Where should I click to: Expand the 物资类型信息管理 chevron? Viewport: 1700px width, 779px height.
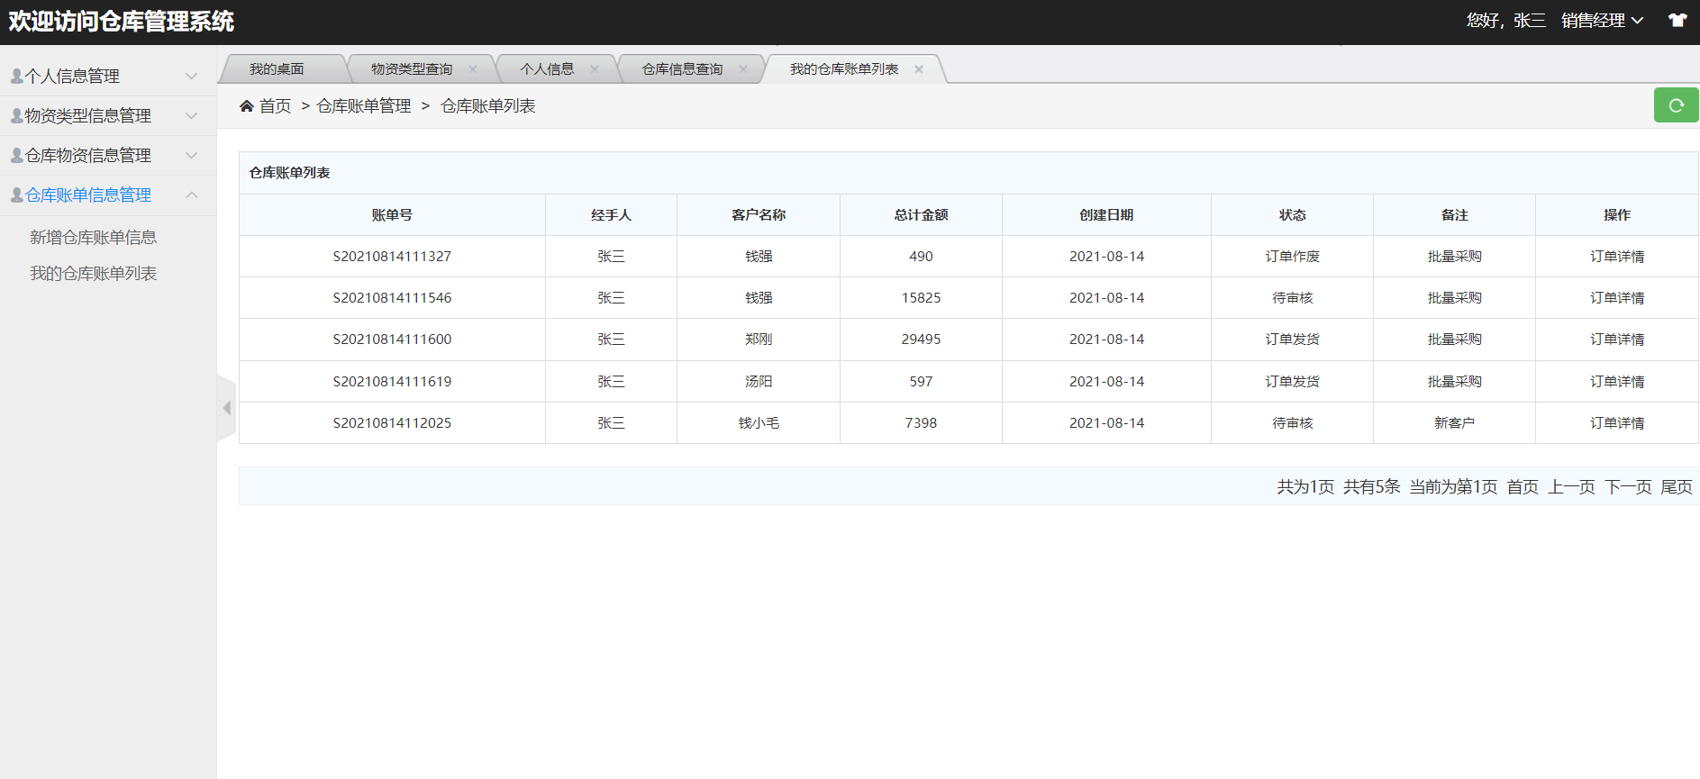pyautogui.click(x=191, y=116)
